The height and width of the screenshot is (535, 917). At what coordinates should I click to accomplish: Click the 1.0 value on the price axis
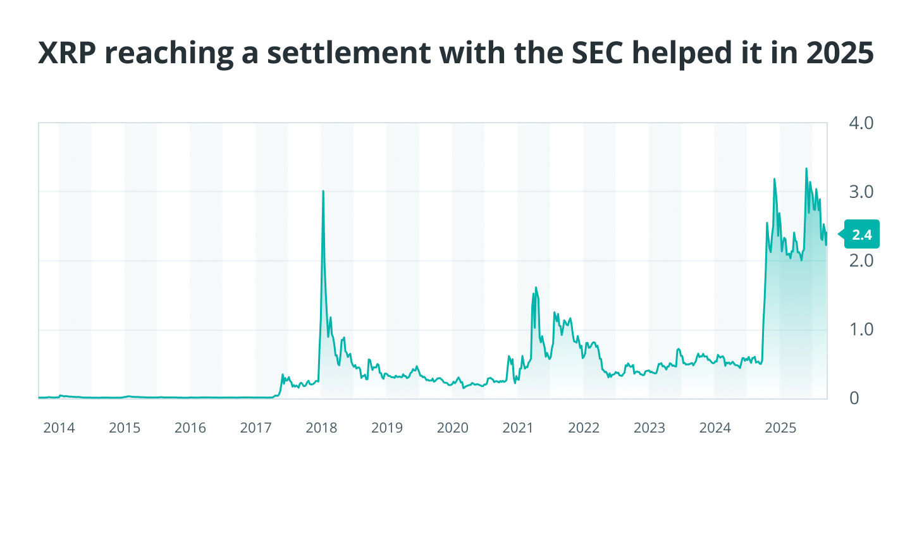pos(861,329)
